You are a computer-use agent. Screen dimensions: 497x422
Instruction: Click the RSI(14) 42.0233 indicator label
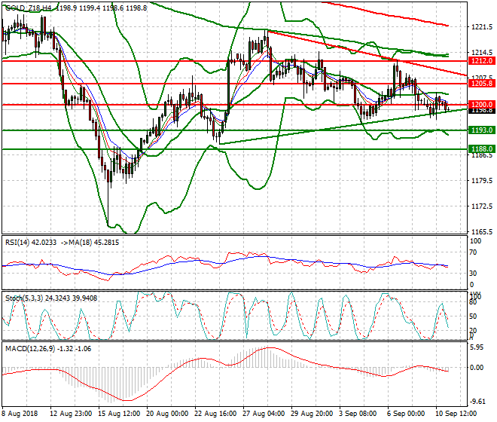coord(31,243)
